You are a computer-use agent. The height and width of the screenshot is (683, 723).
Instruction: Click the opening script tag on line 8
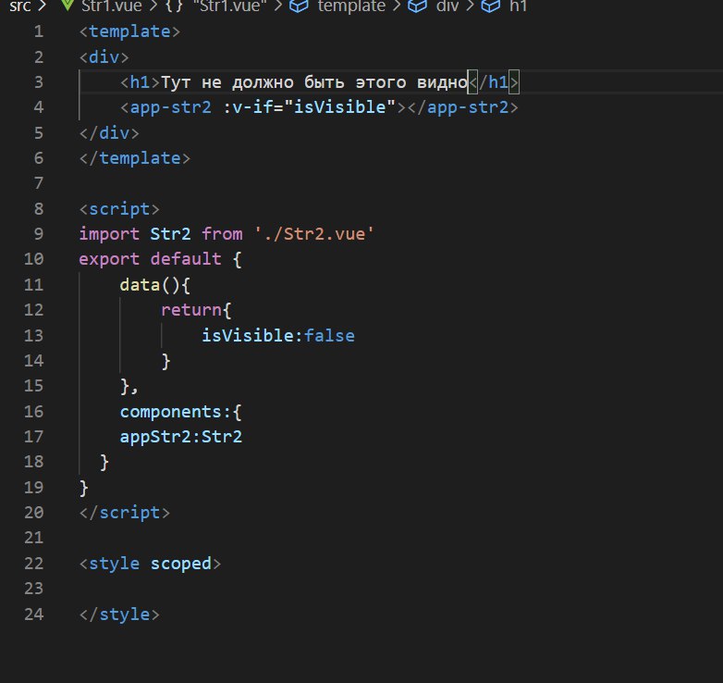tap(119, 209)
